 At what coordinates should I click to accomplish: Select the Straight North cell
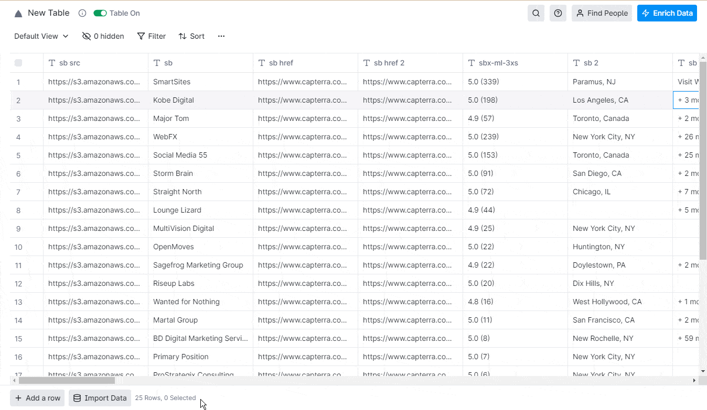pyautogui.click(x=200, y=192)
